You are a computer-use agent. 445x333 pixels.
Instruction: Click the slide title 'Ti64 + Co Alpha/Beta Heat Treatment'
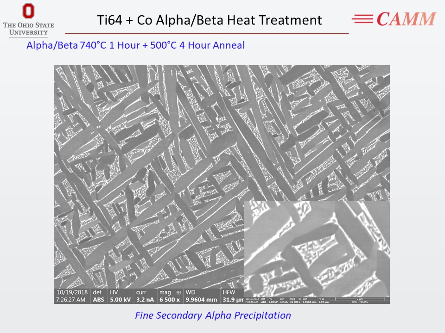209,20
